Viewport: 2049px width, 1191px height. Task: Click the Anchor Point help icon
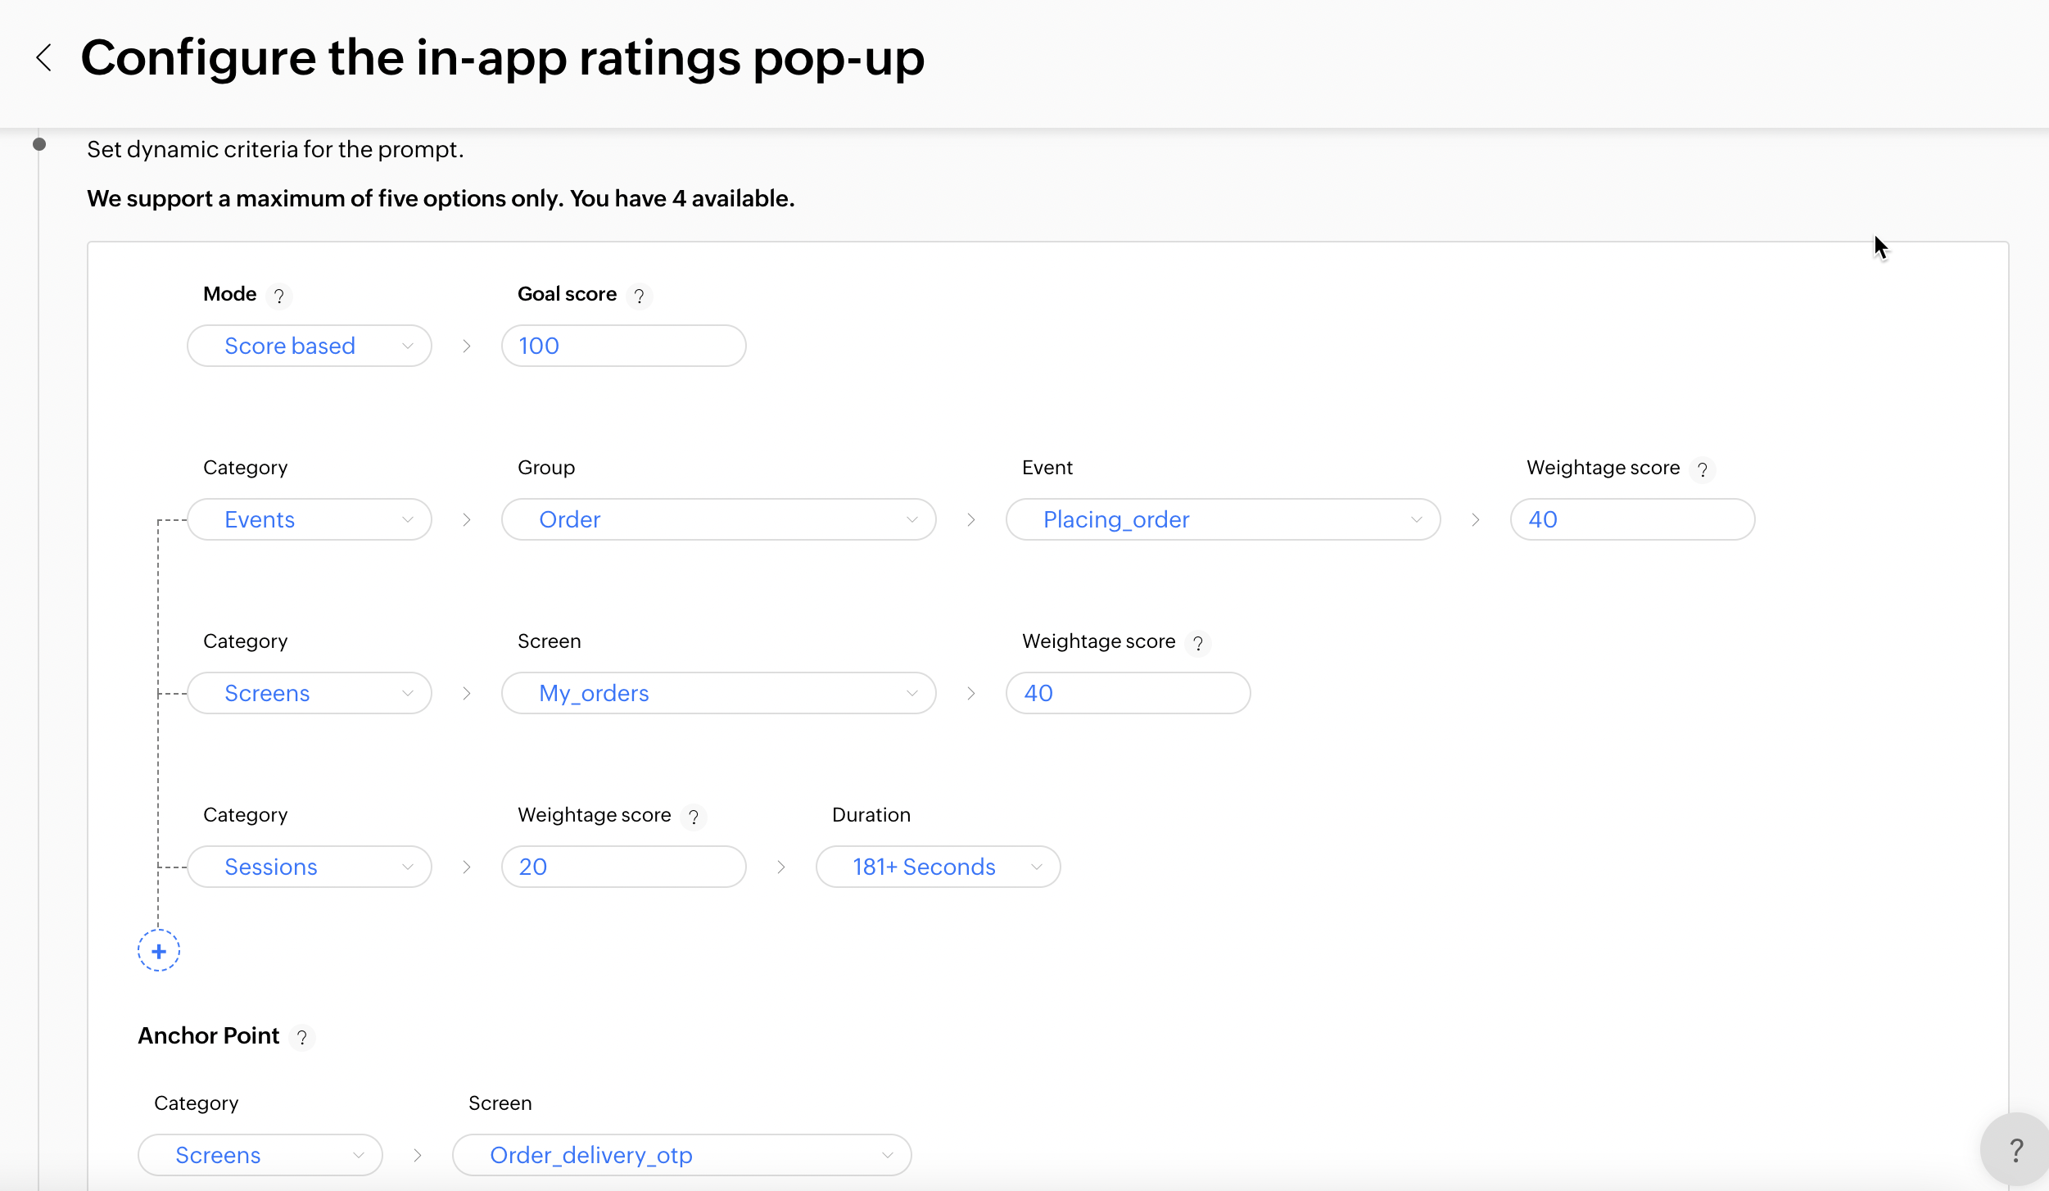click(301, 1038)
